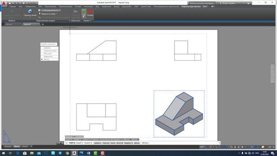Open the 1:1 scale dropdown in ribbon
This screenshot has width=277, height=156.
51,10
